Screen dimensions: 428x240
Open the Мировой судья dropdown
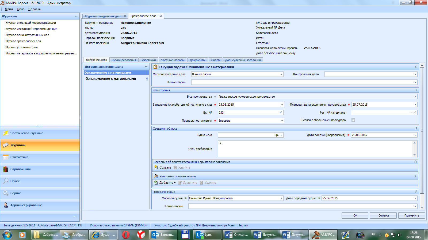281,198
